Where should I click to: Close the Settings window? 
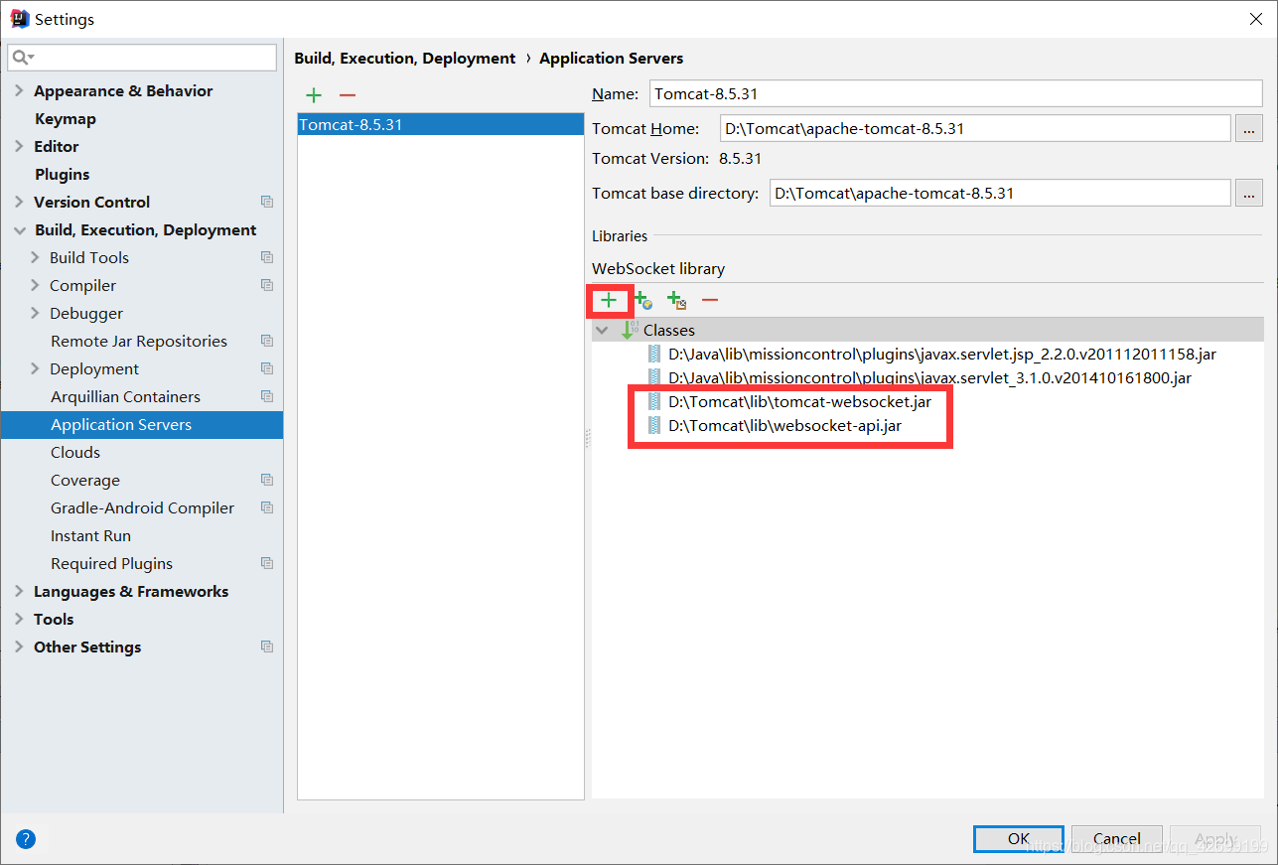coord(1256,19)
